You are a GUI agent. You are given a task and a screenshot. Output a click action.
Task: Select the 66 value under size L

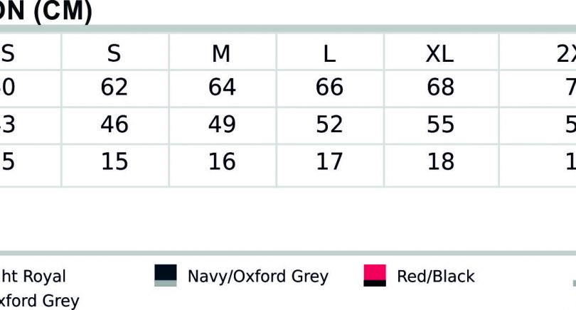pos(329,87)
